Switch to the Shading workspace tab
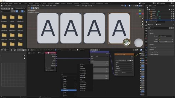The height and width of the screenshot is (98, 175). [x=57, y=4]
